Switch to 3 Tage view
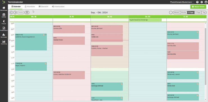 point(198,13)
